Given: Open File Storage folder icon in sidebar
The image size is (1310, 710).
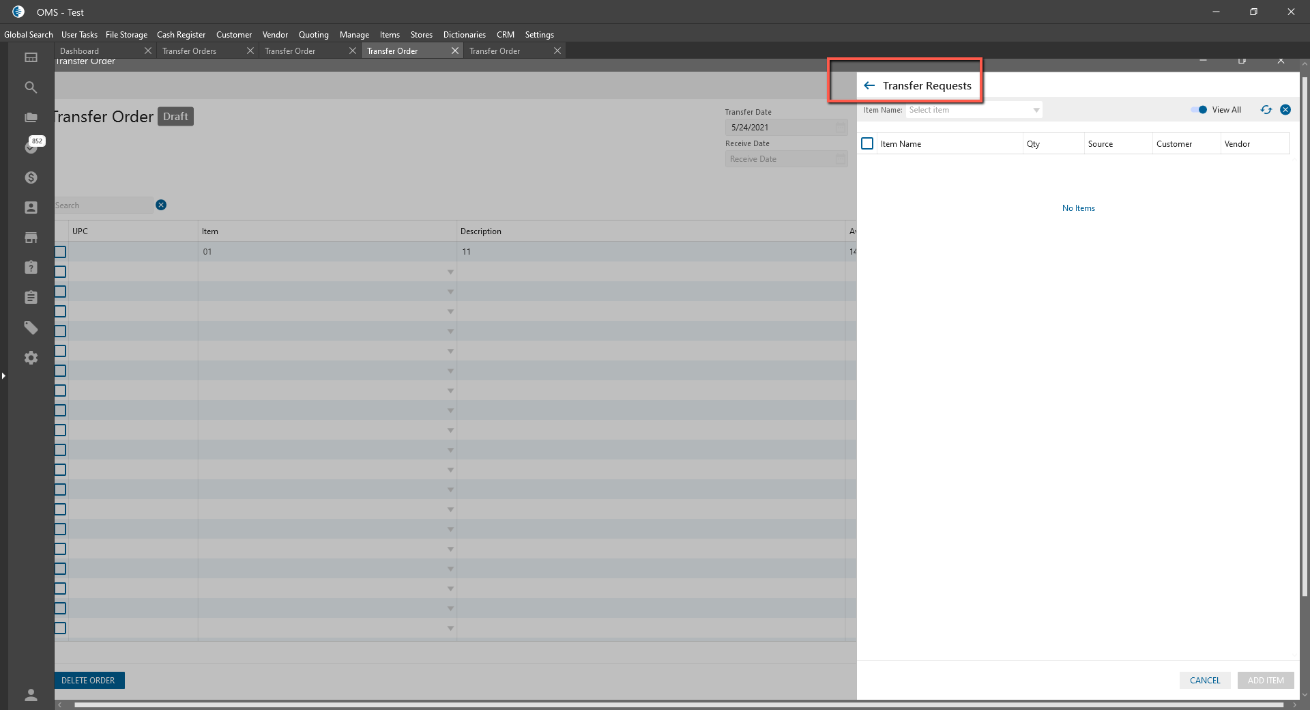Looking at the screenshot, I should click(31, 117).
